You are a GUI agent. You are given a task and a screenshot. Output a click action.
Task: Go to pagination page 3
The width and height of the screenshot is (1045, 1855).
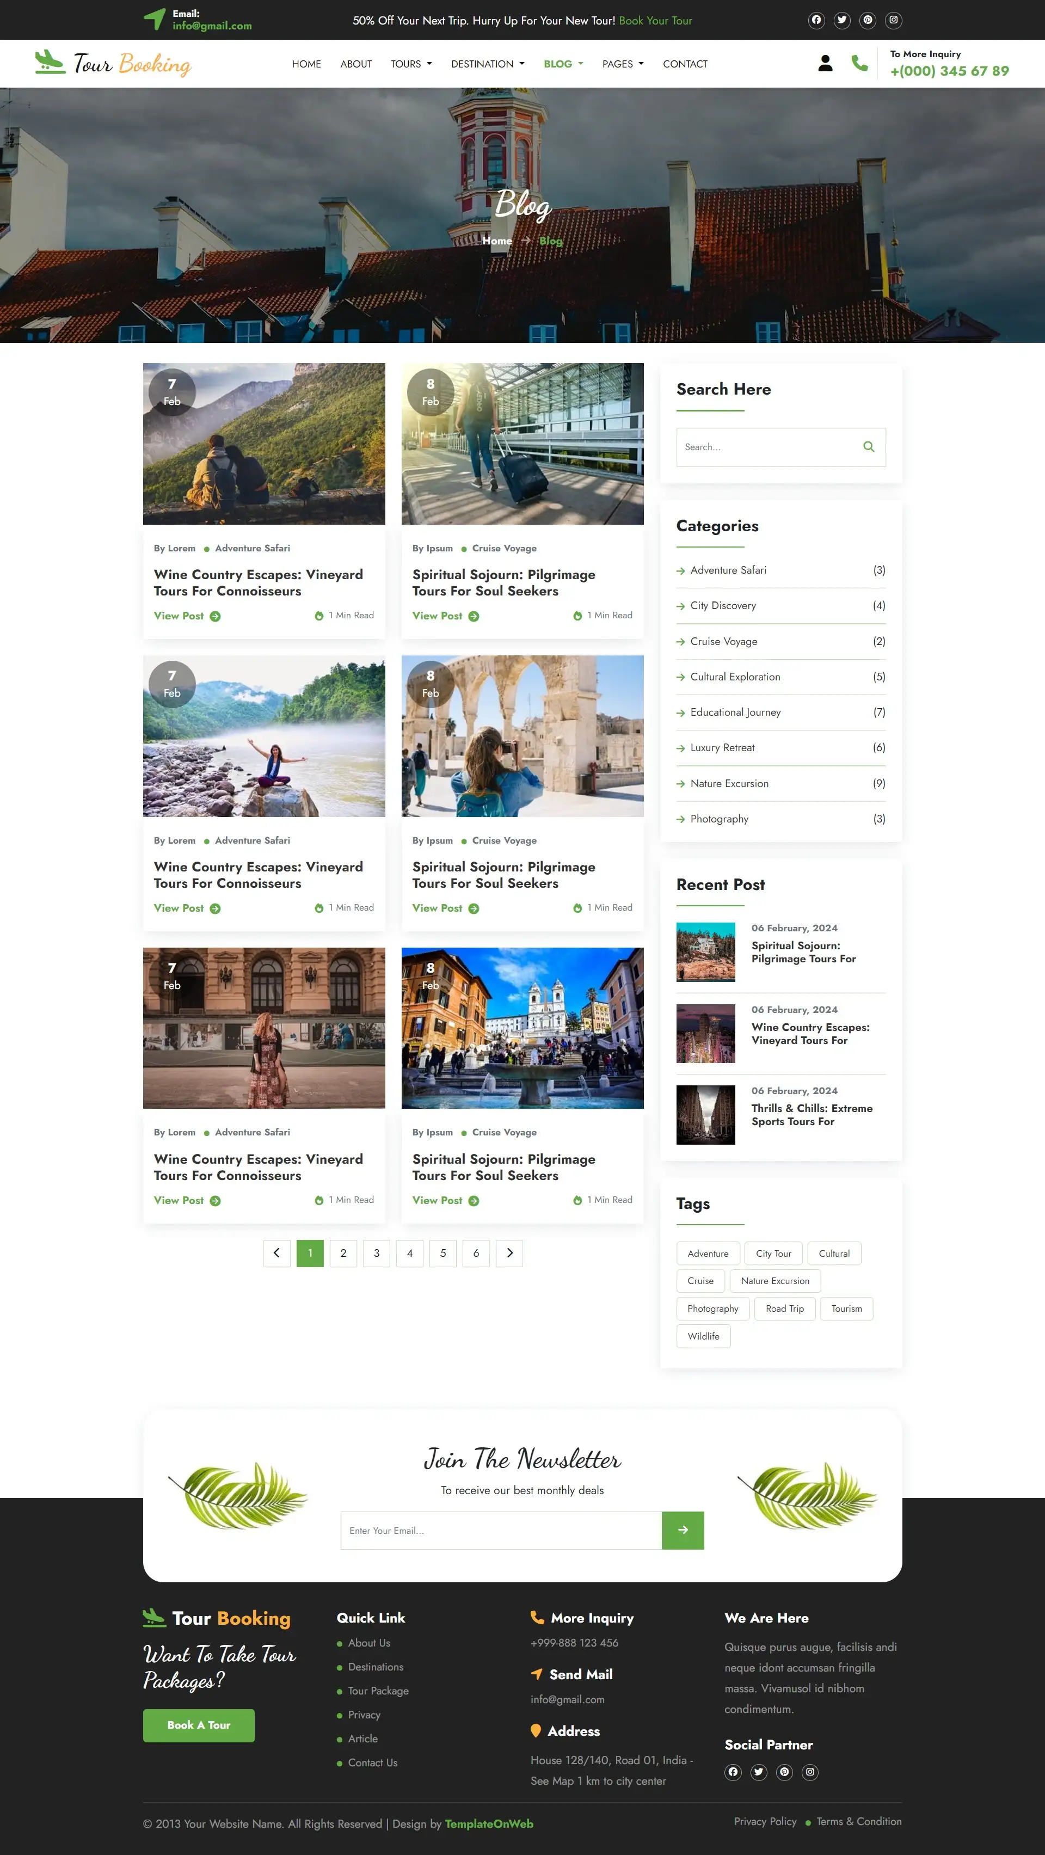[376, 1253]
